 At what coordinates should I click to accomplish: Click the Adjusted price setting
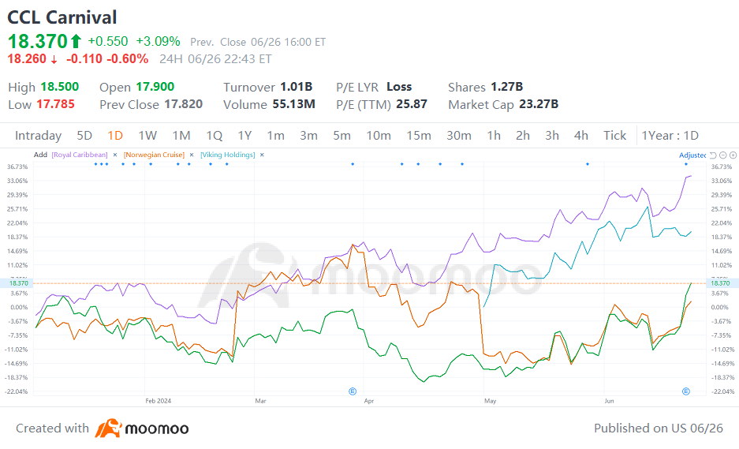tap(692, 155)
